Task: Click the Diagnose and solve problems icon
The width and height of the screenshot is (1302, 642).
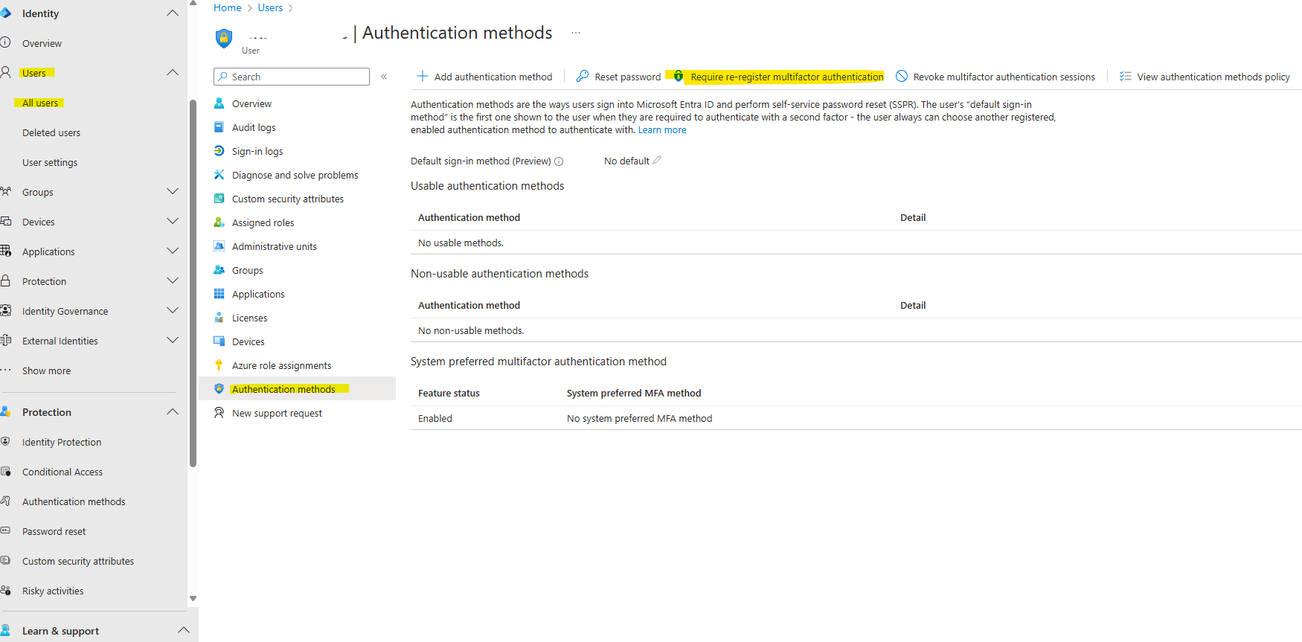Action: pos(219,175)
